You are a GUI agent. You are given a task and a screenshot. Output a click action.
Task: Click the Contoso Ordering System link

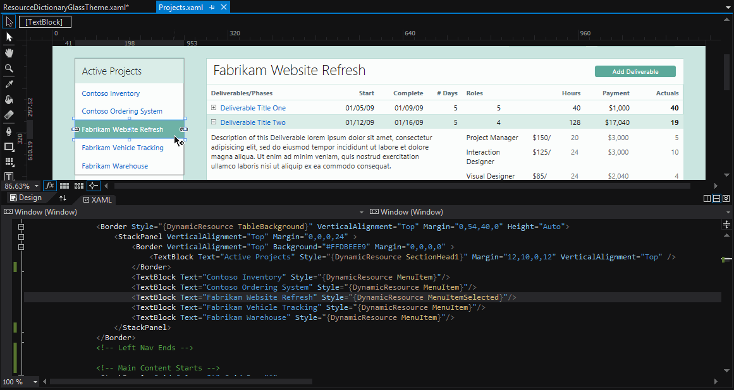coord(122,111)
